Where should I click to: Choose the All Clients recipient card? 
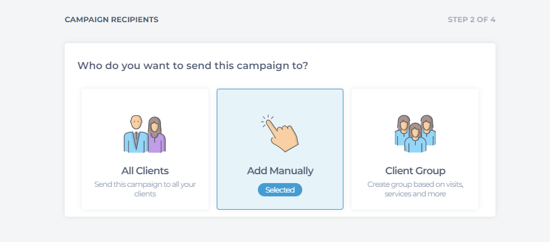click(145, 149)
